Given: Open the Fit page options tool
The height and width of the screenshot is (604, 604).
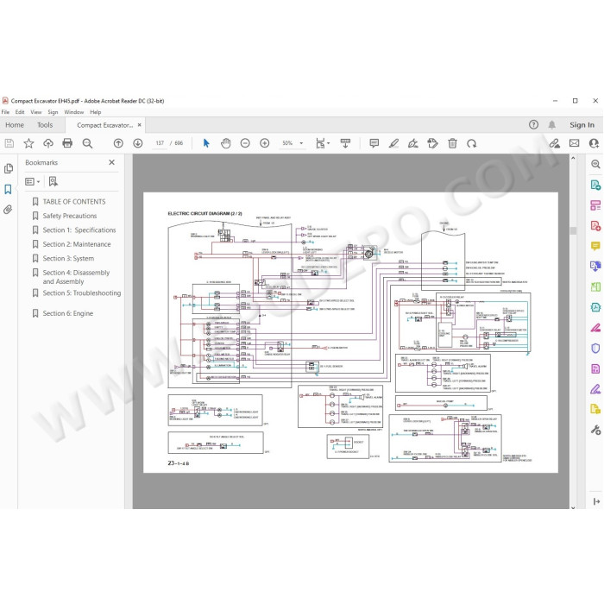Looking at the screenshot, I should pos(320,143).
